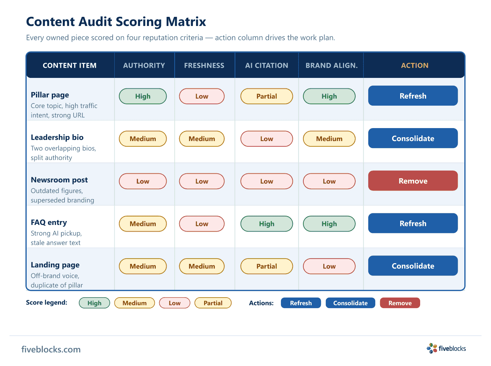
Task: Select the 'Leadership bio' row title
Action: (57, 137)
